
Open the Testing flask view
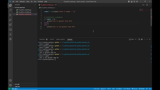(x=10, y=34)
